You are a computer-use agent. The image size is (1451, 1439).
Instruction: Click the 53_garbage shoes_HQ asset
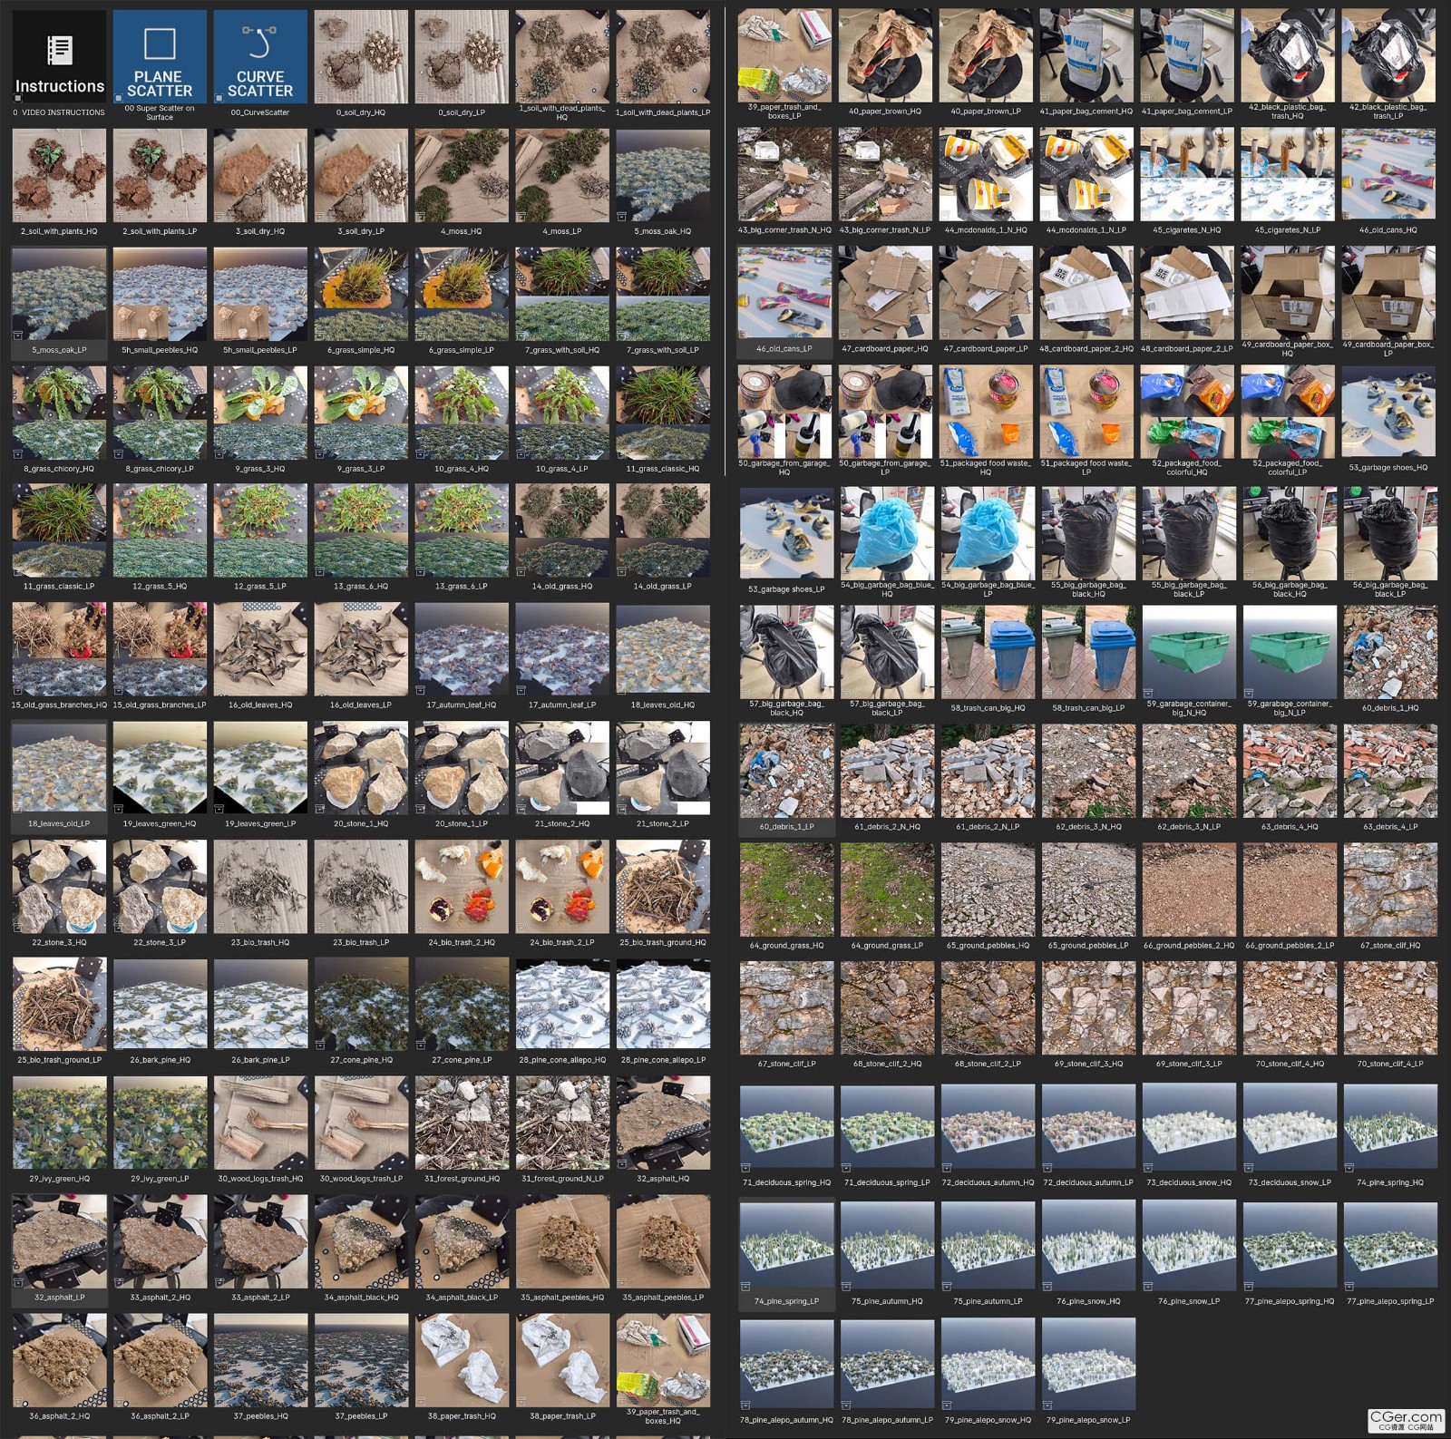point(1388,412)
